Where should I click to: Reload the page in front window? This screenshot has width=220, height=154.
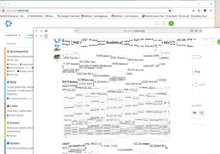coord(200,31)
